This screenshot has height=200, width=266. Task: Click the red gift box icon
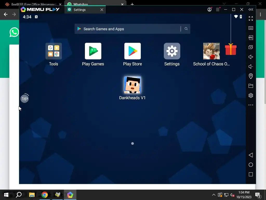click(231, 49)
